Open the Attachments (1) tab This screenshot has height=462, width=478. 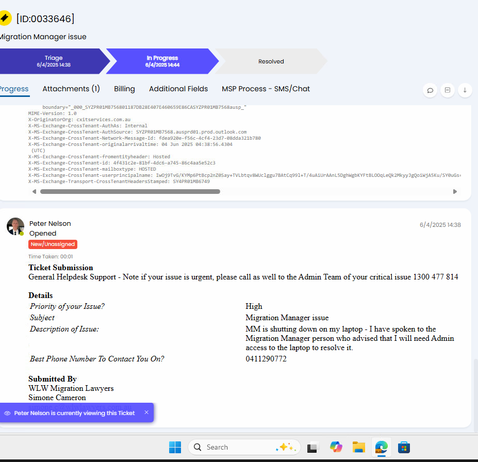[71, 89]
